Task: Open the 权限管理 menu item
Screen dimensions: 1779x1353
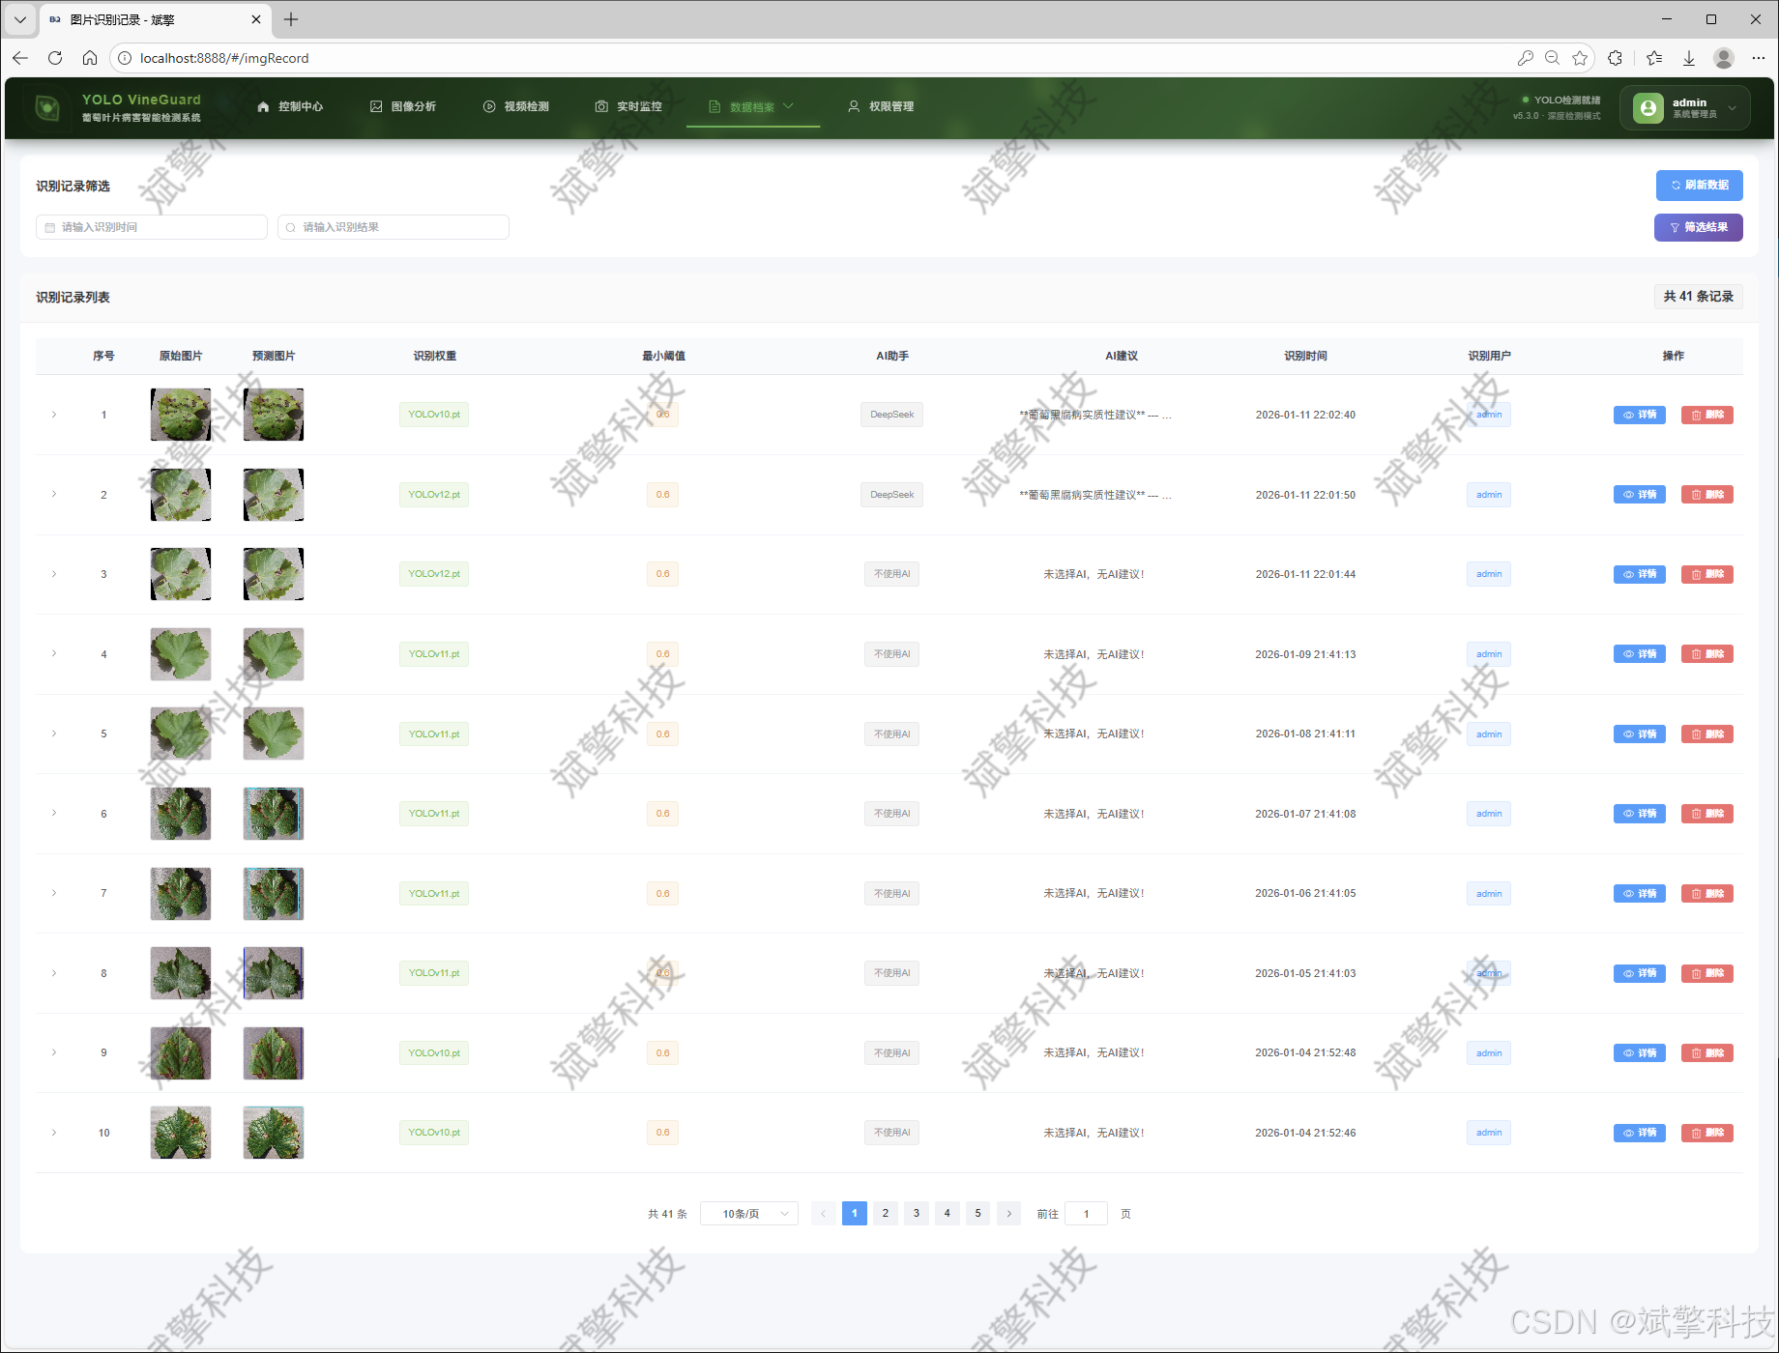Action: click(x=881, y=106)
